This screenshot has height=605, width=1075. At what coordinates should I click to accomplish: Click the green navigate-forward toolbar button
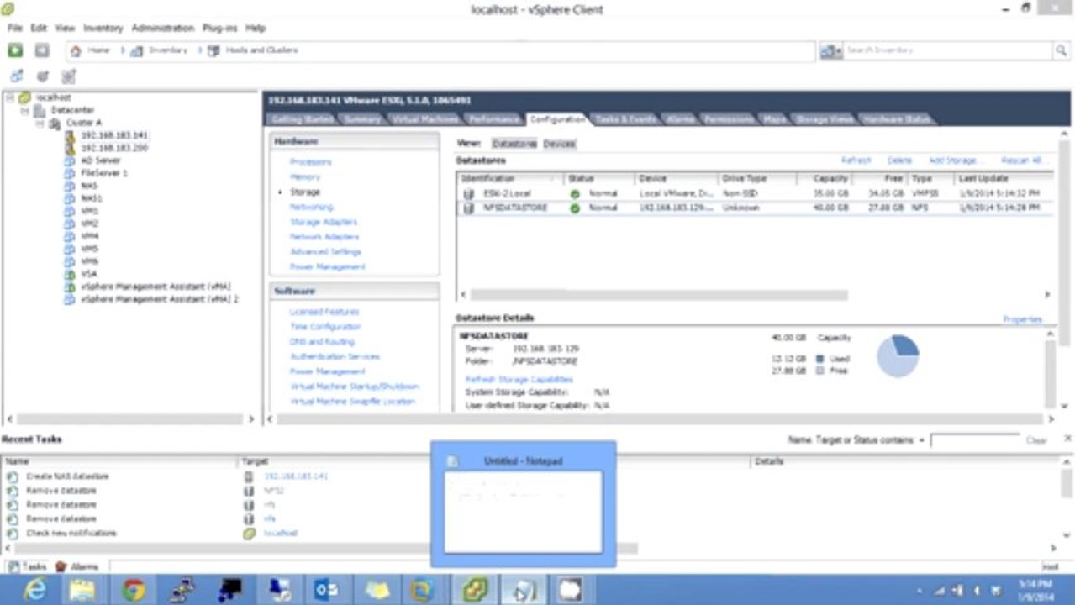[x=15, y=50]
